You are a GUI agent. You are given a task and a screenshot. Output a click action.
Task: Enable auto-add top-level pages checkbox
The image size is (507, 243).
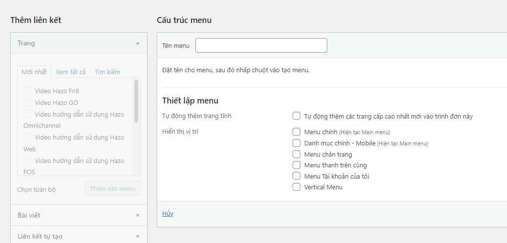(x=296, y=116)
